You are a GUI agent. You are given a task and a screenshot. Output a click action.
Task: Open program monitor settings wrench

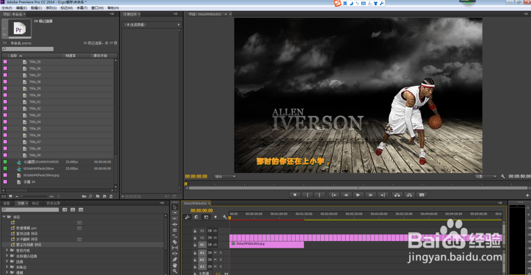pos(503,176)
